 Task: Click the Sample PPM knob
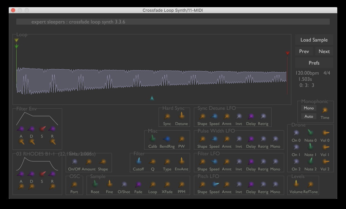(181, 184)
